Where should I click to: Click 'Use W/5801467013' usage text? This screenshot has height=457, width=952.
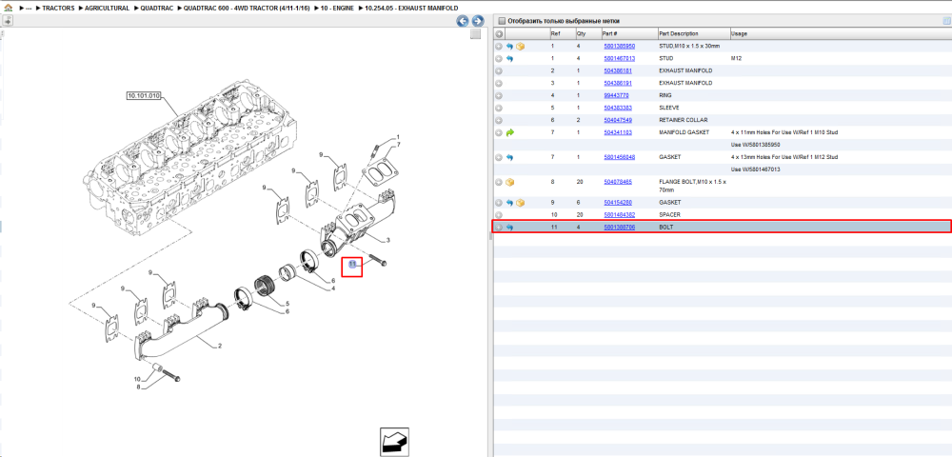point(755,169)
